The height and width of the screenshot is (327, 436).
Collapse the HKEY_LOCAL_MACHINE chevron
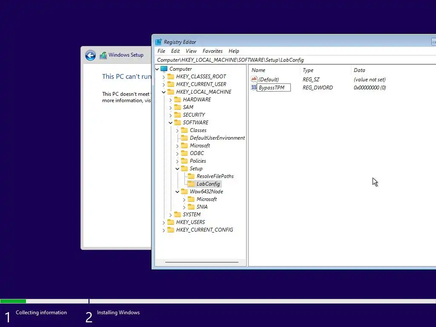click(164, 92)
